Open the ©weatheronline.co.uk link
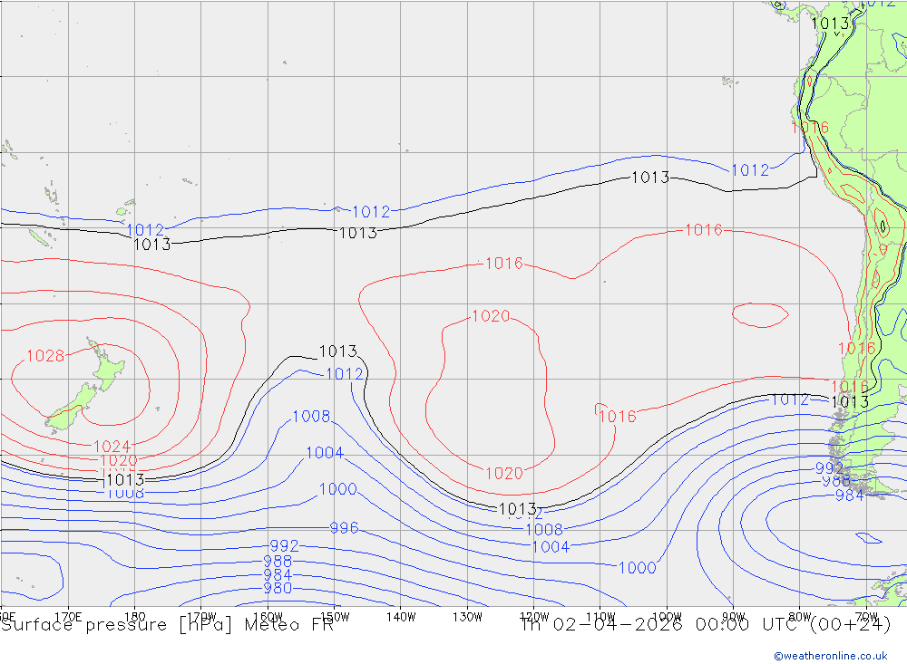 coord(831,656)
